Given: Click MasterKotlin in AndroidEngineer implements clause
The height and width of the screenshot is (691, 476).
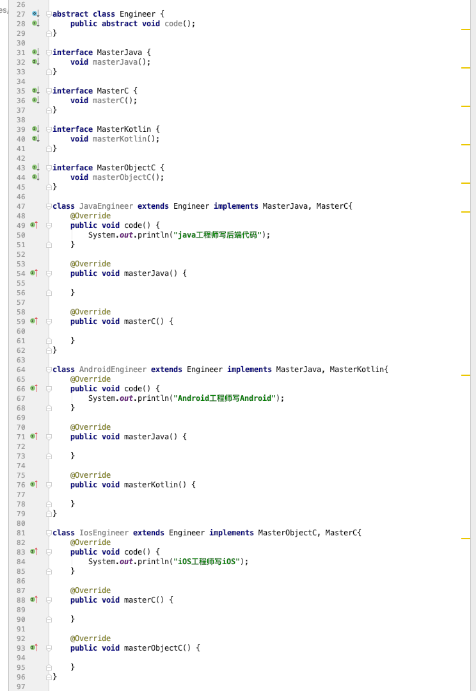Looking at the screenshot, I should coord(356,370).
